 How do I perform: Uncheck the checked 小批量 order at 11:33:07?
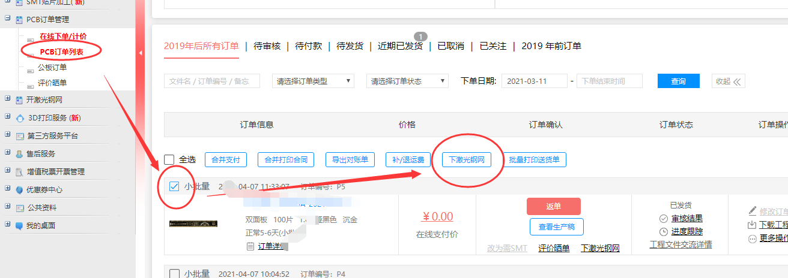[174, 186]
